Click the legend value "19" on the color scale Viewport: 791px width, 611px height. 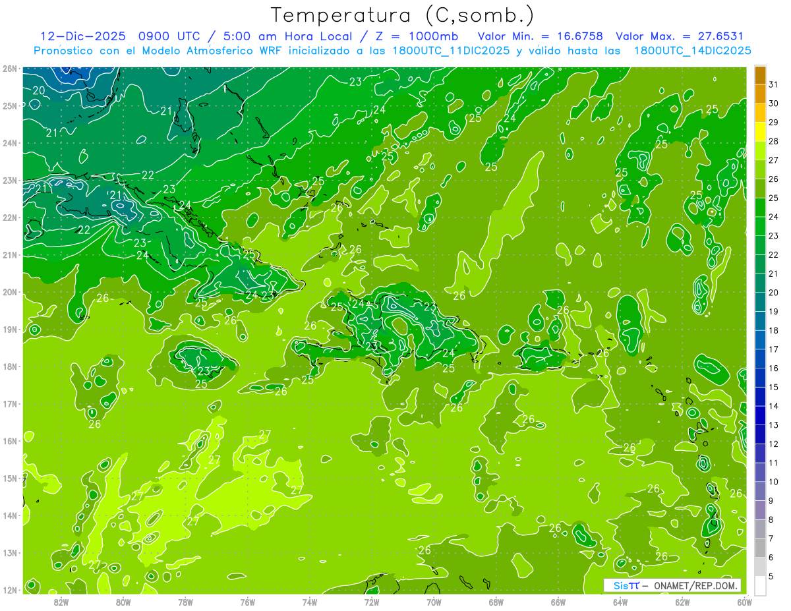click(x=773, y=311)
